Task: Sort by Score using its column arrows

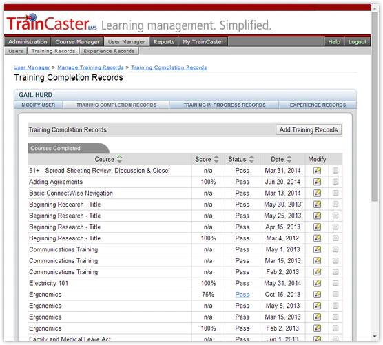Action: coord(216,159)
